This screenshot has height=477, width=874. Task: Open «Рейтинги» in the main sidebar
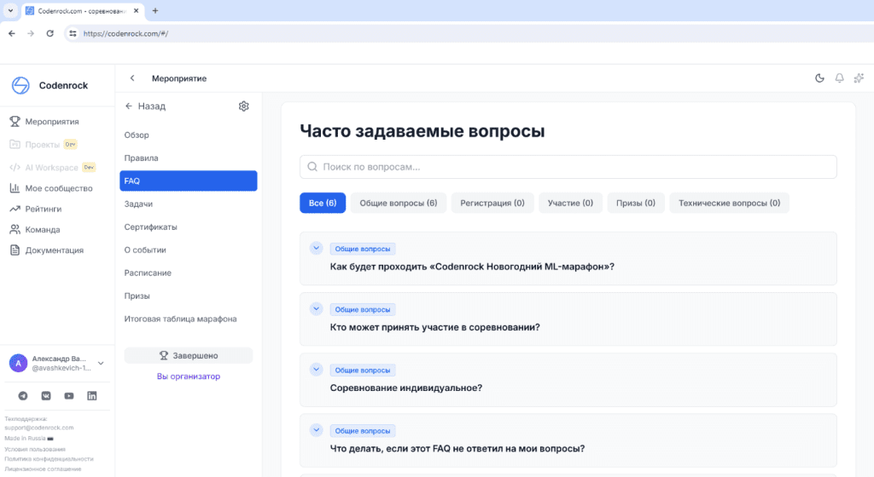(43, 209)
